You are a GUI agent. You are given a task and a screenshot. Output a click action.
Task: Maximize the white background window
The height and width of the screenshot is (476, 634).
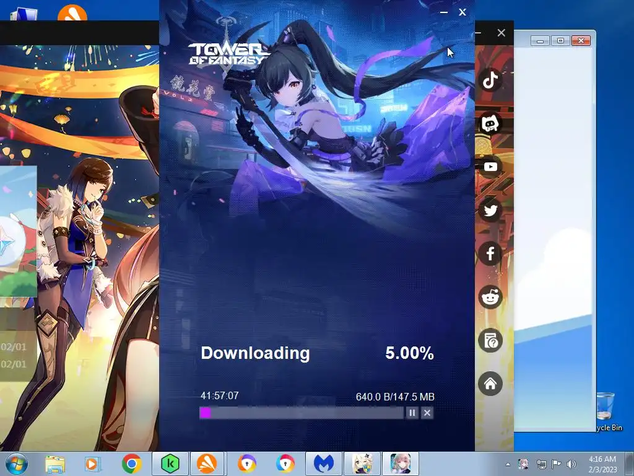[x=561, y=40]
